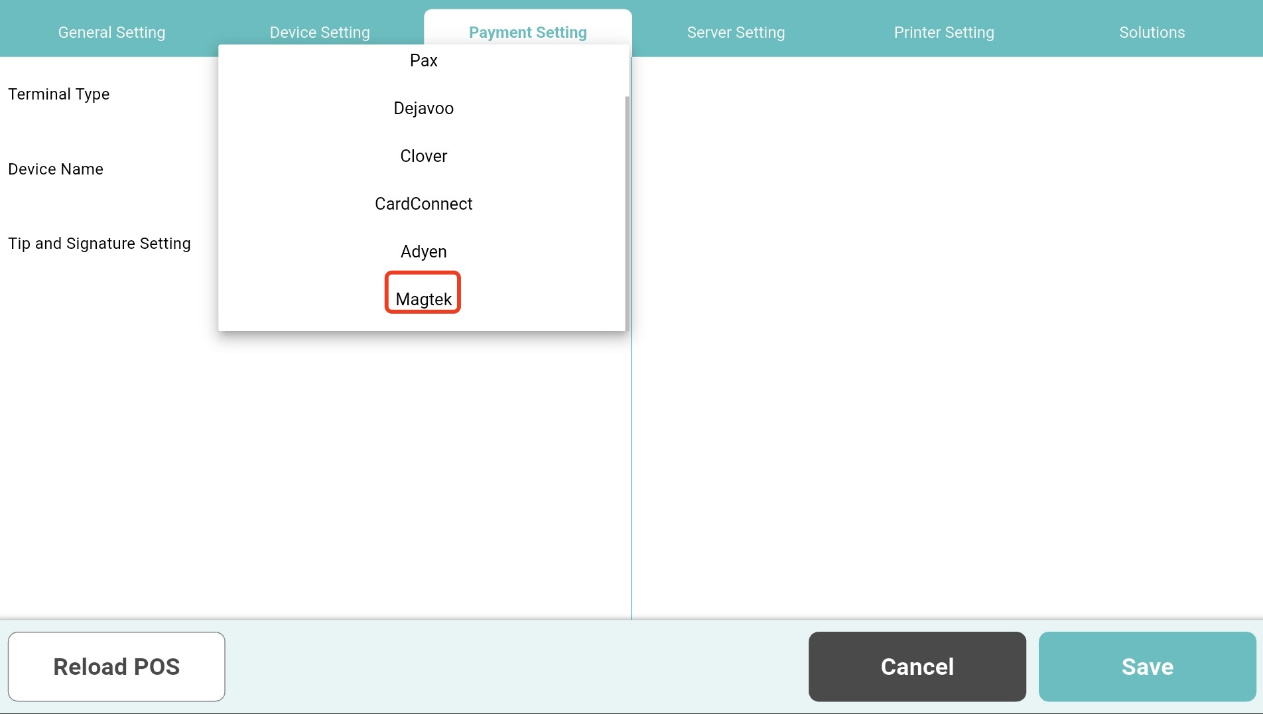Click Tip and Signature Setting label
Viewport: 1263px width, 714px height.
coord(100,244)
